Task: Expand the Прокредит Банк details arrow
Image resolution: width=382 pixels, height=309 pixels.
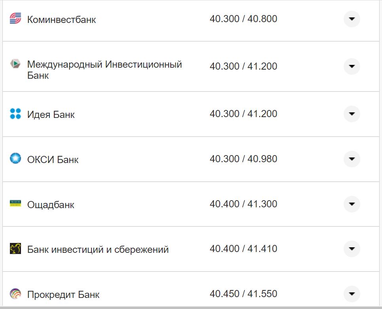Action: (x=352, y=294)
